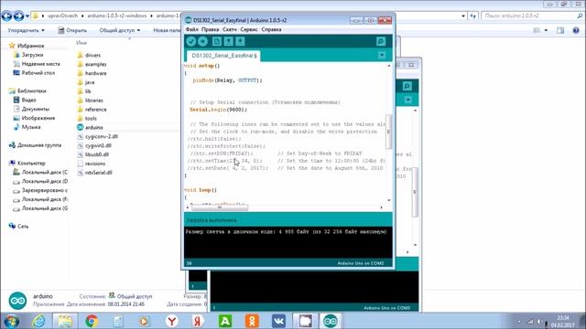The height and width of the screenshot is (329, 586).
Task: Click the Upload arrow button in Arduino toolbar
Action: pyautogui.click(x=203, y=41)
